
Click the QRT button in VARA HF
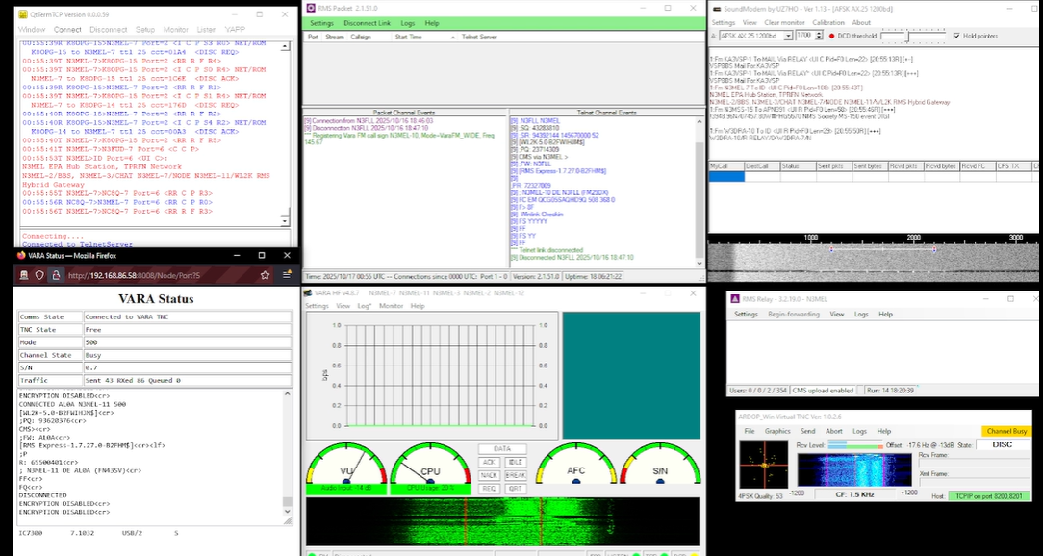click(x=516, y=489)
